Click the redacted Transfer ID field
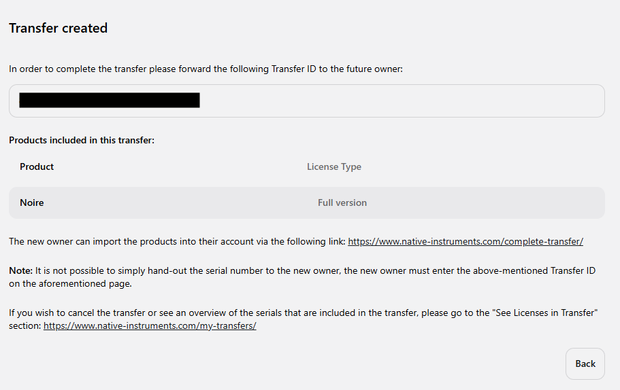The image size is (620, 390). [x=307, y=101]
